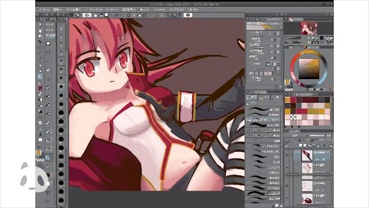This screenshot has width=369, height=208.
Task: Pick the checkerboard transparent swatch in color set
Action: (x=293, y=117)
